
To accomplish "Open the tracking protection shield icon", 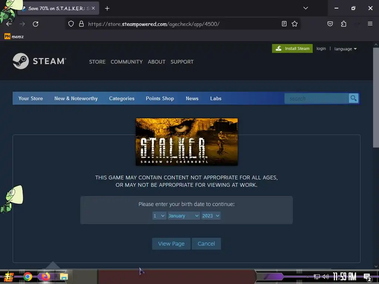I will 71,24.
